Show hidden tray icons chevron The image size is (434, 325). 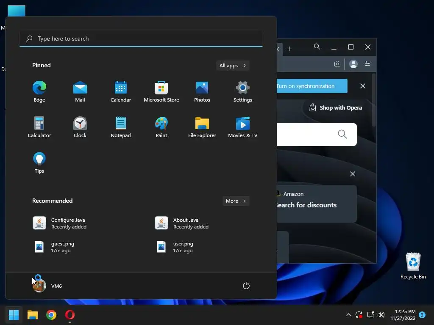click(x=349, y=315)
